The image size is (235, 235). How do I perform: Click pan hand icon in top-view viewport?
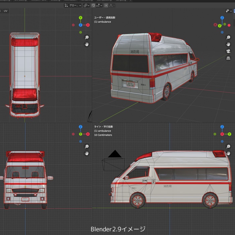[x=87, y=44]
